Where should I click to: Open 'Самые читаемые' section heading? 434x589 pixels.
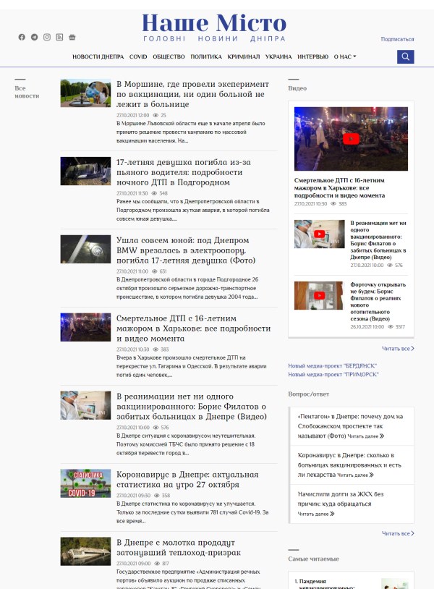[x=313, y=559]
